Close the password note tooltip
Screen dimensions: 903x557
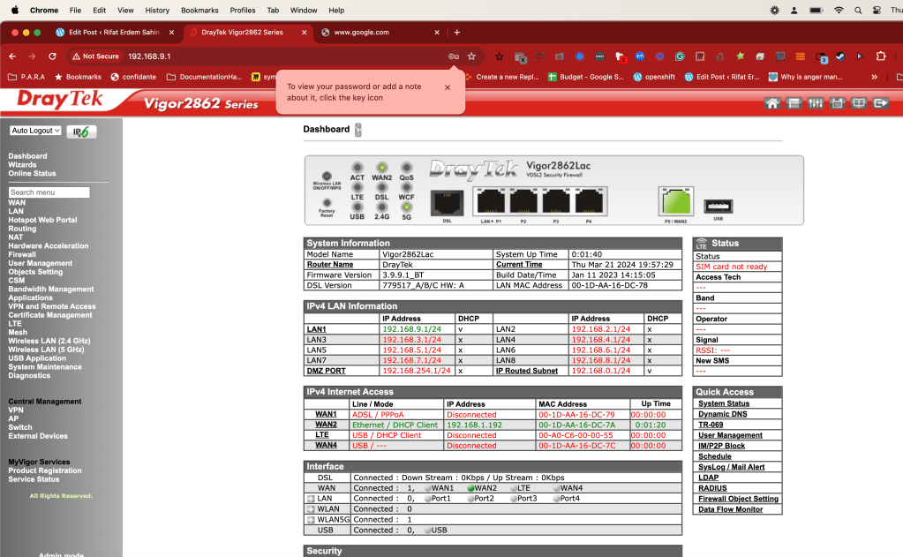pyautogui.click(x=448, y=87)
